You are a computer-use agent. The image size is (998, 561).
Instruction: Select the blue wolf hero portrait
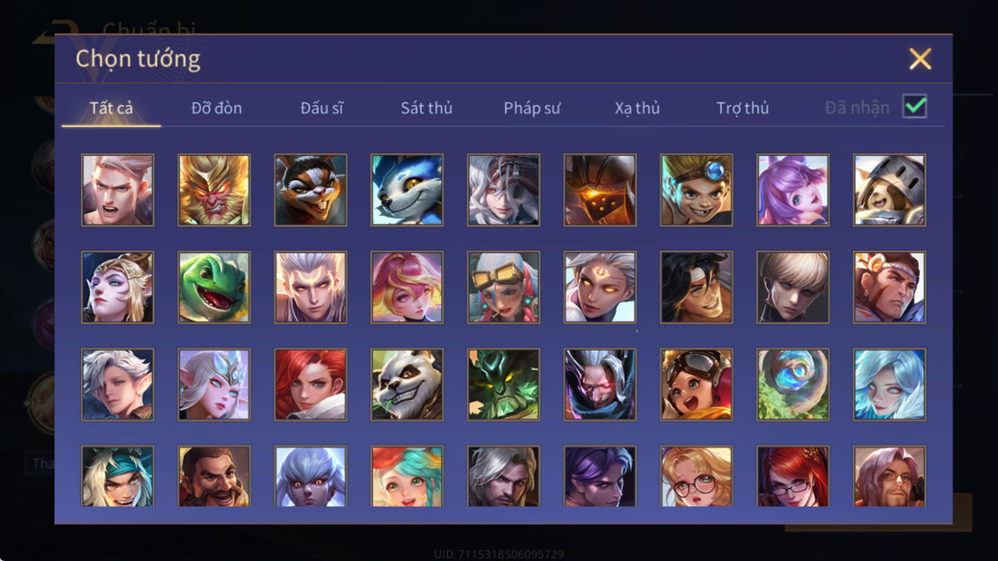[407, 190]
